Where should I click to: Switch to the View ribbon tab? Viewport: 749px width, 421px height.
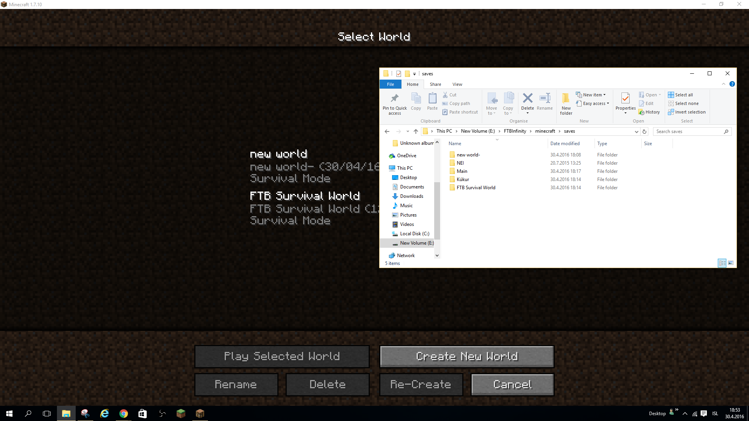(x=457, y=84)
